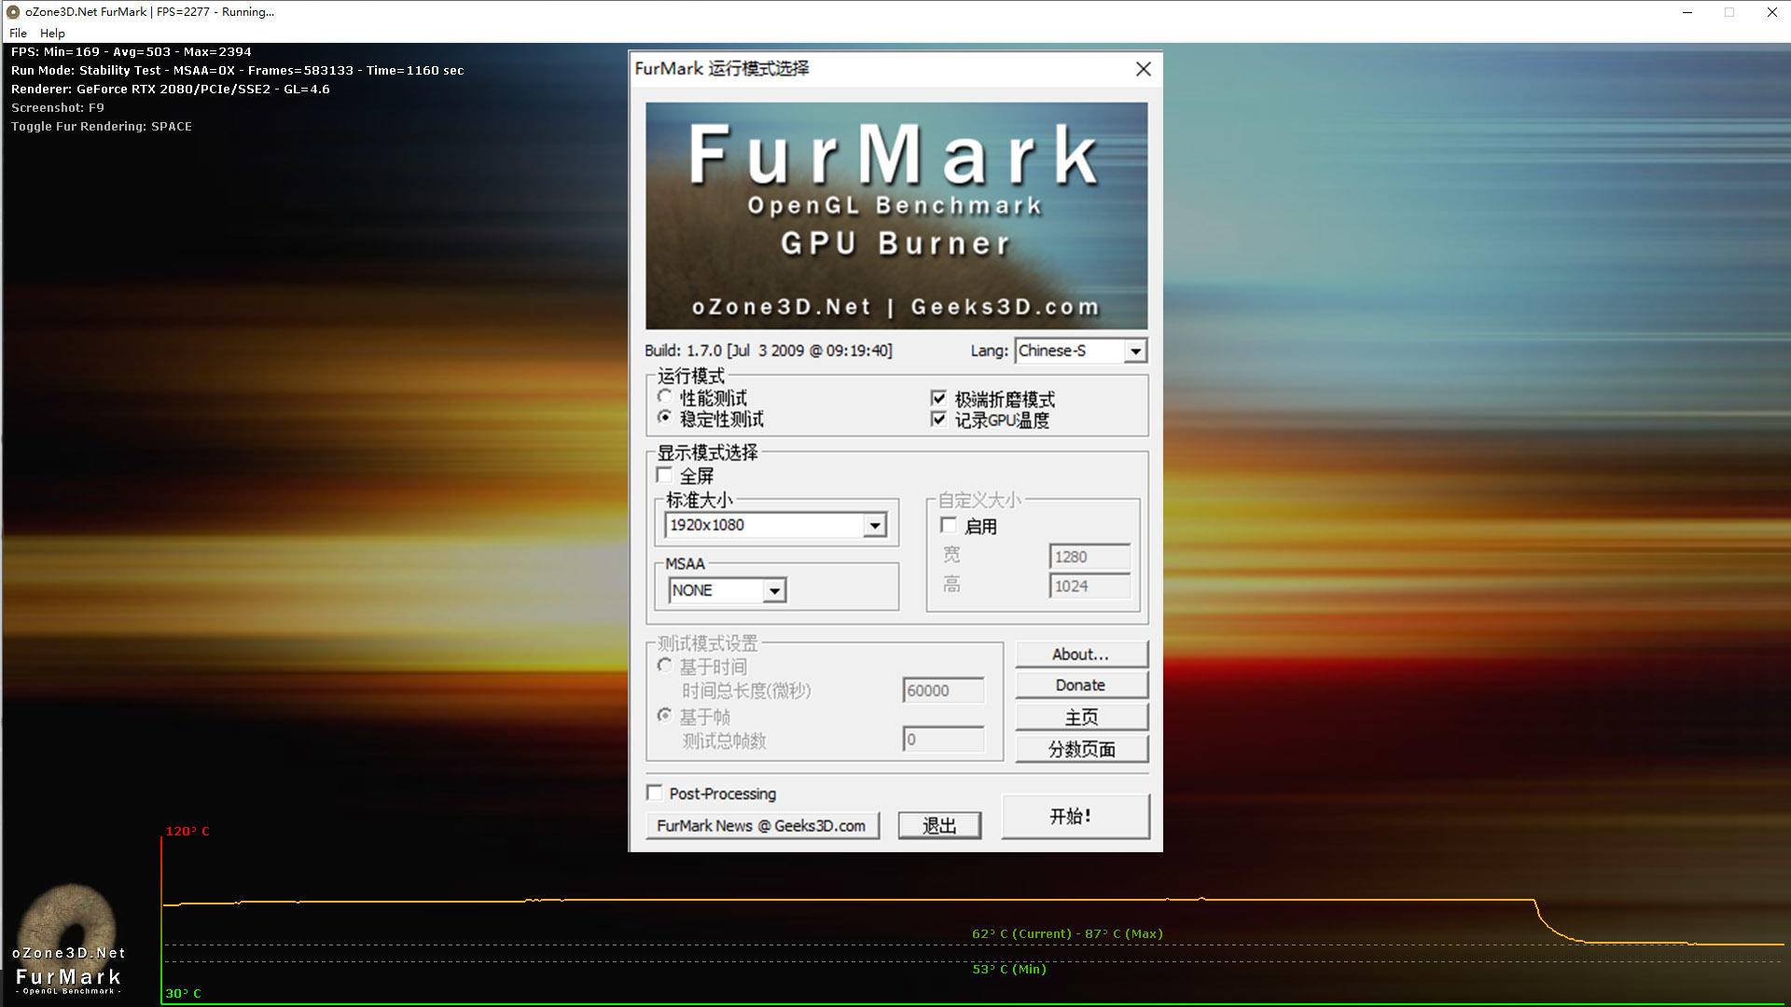The width and height of the screenshot is (1791, 1007).
Task: Enable the 全屏 fullscreen checkbox
Action: click(x=664, y=476)
